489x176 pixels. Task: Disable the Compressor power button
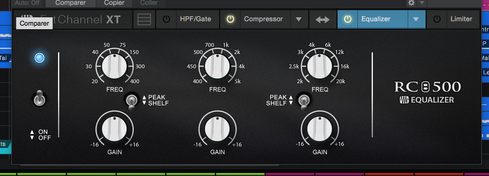pos(230,19)
